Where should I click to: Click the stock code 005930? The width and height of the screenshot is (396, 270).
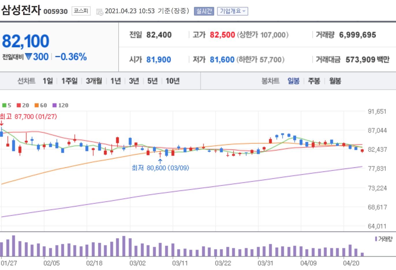point(55,12)
